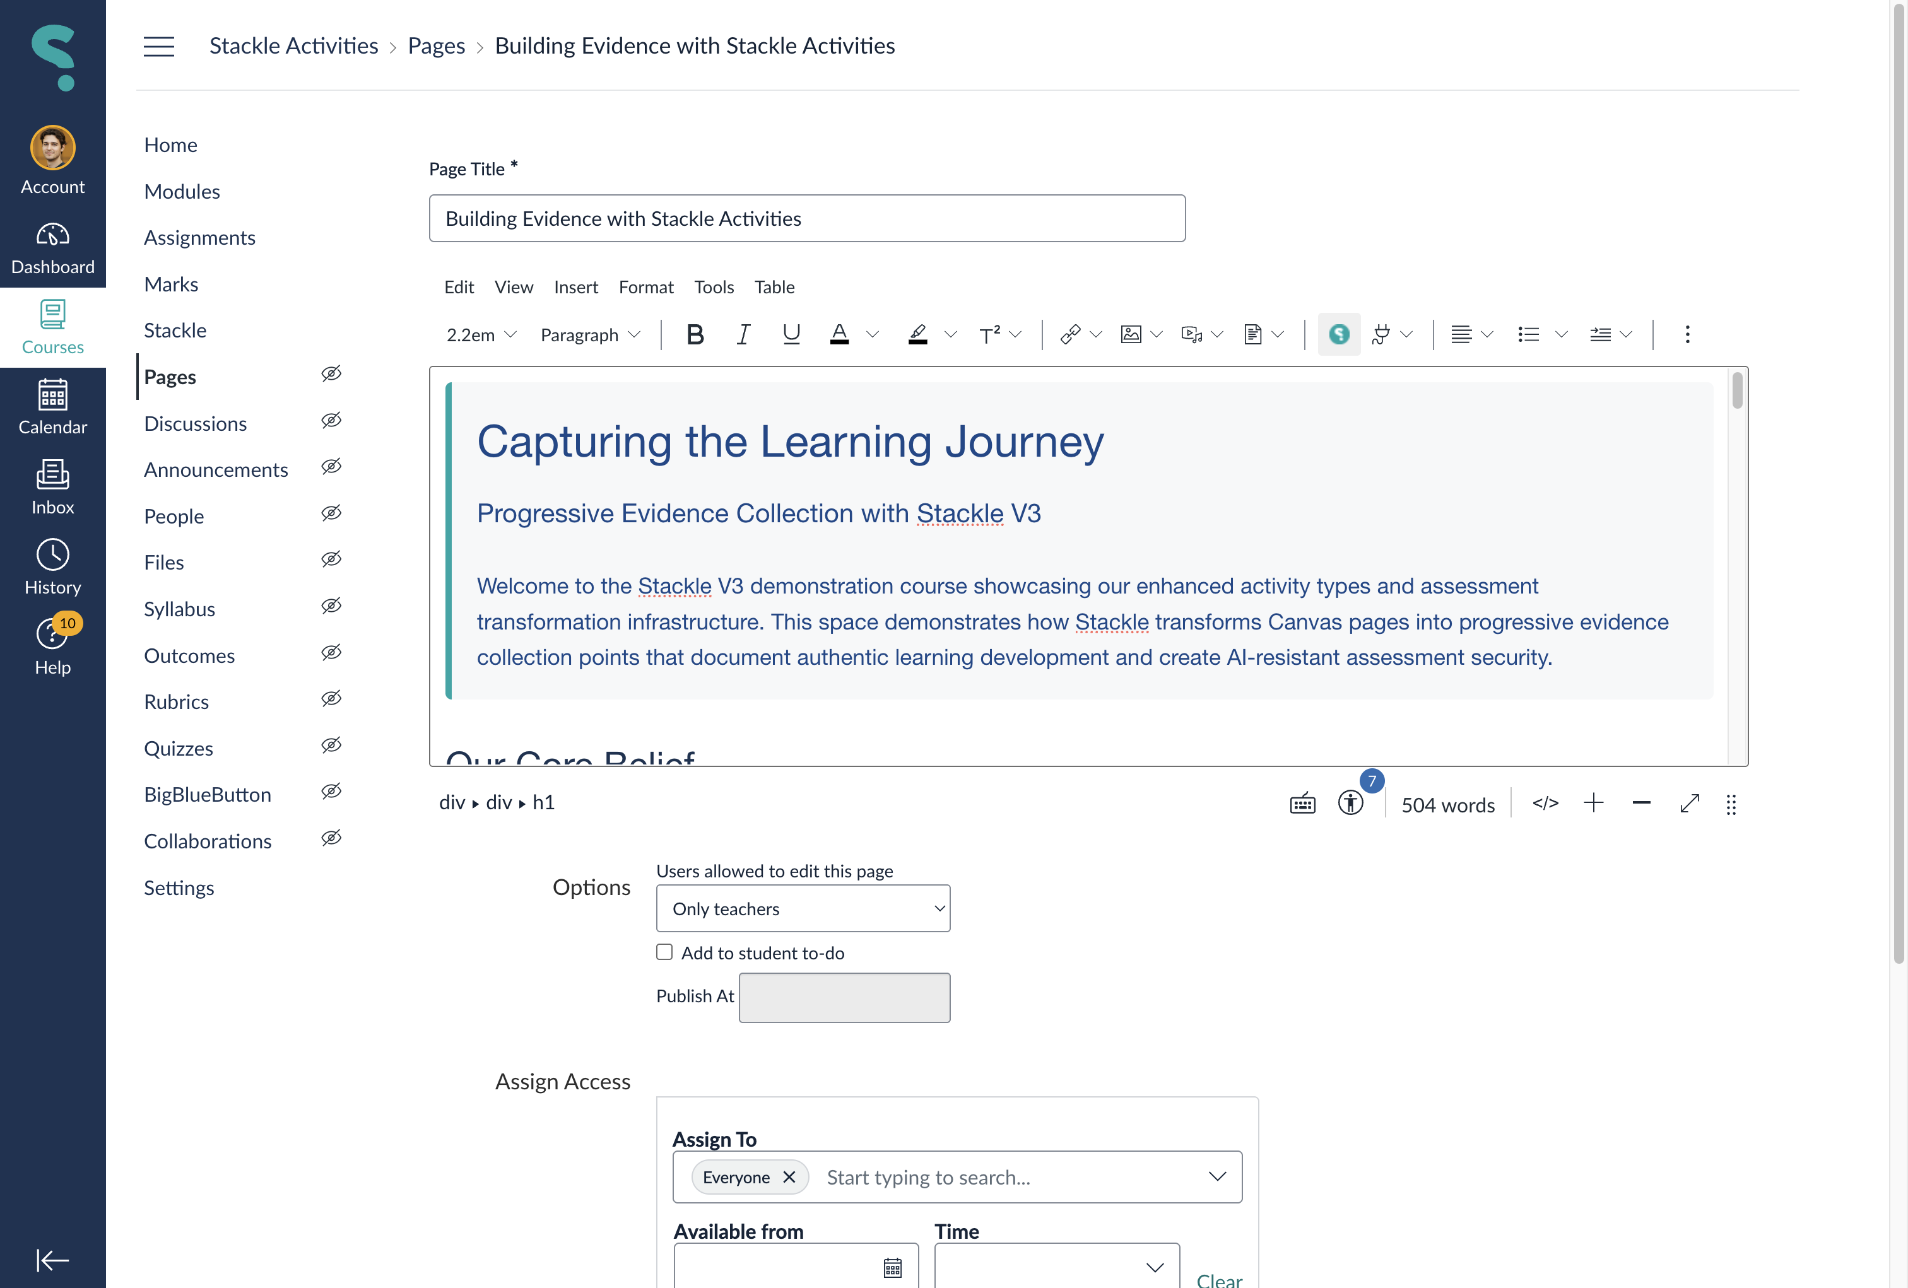Open the Help menu with badge
This screenshot has height=1288, width=1908.
[x=52, y=648]
